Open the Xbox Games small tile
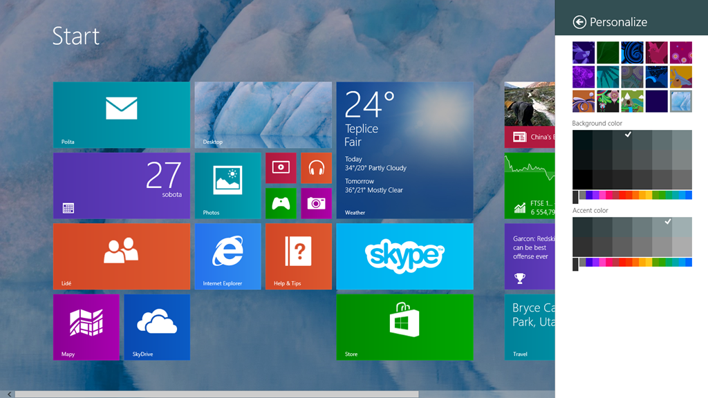Image resolution: width=708 pixels, height=398 pixels. point(281,203)
